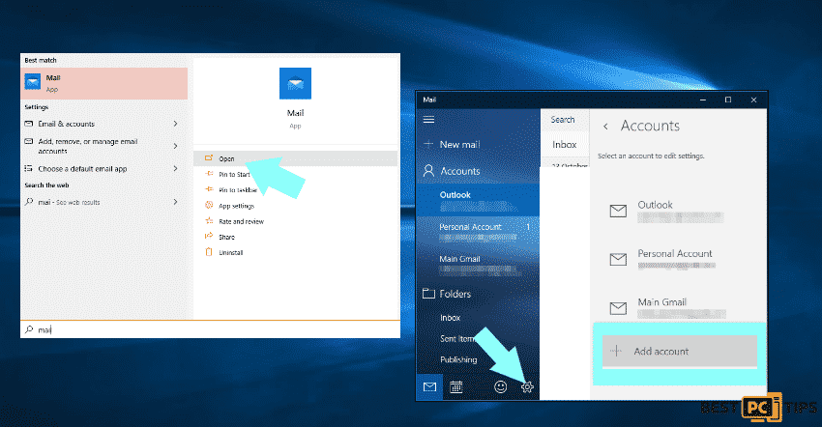Open Accounts in the Mail sidebar
This screenshot has height=427, width=822.
[x=459, y=171]
